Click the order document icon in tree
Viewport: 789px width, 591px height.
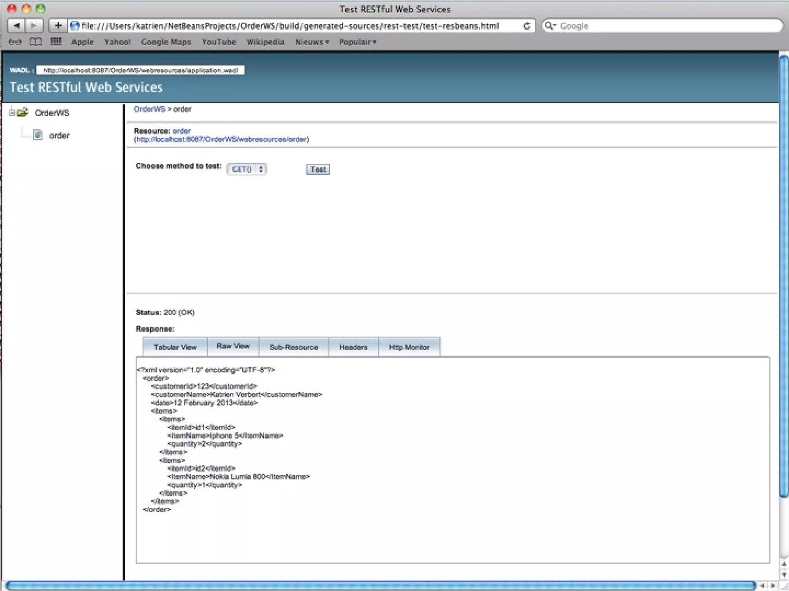tap(37, 135)
